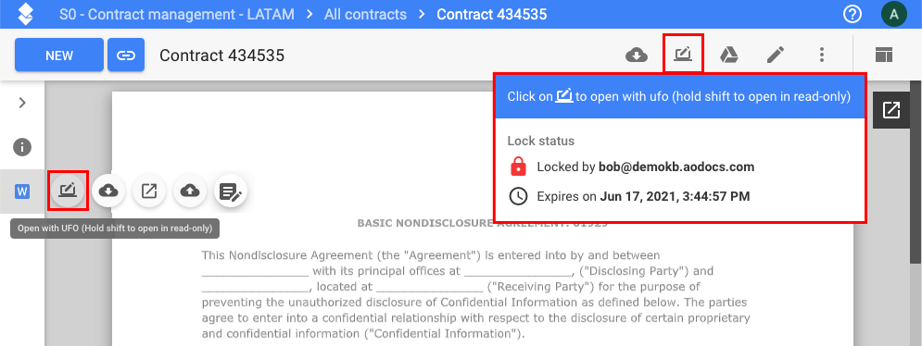
Task: Click the copy link button
Action: tap(126, 56)
